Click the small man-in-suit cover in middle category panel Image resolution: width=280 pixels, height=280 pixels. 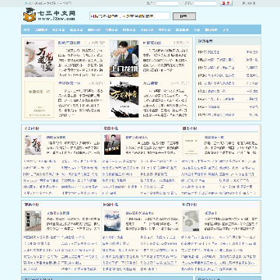(x=112, y=145)
